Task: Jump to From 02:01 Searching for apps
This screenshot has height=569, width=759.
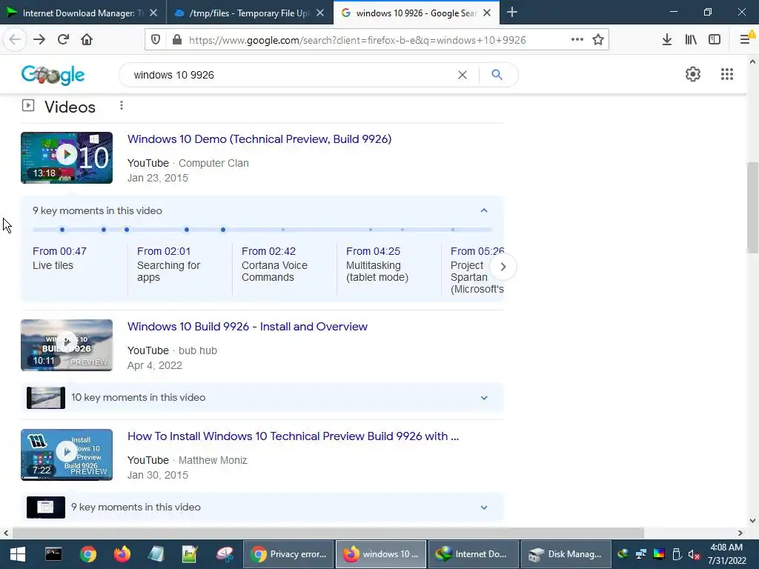Action: 168,264
